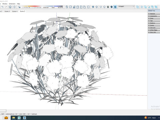Open the Window menu
The image size is (160, 120).
(5, 4)
